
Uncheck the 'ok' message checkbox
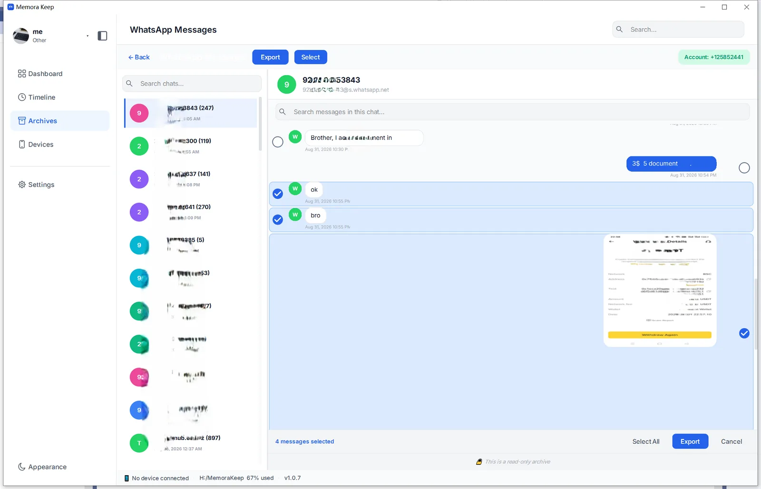coord(278,194)
